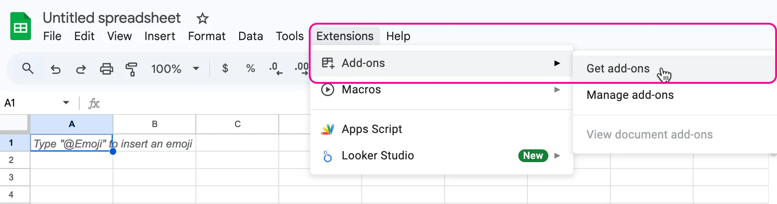The width and height of the screenshot is (777, 204).
Task: Open the 100% zoom dropdown
Action: click(175, 69)
